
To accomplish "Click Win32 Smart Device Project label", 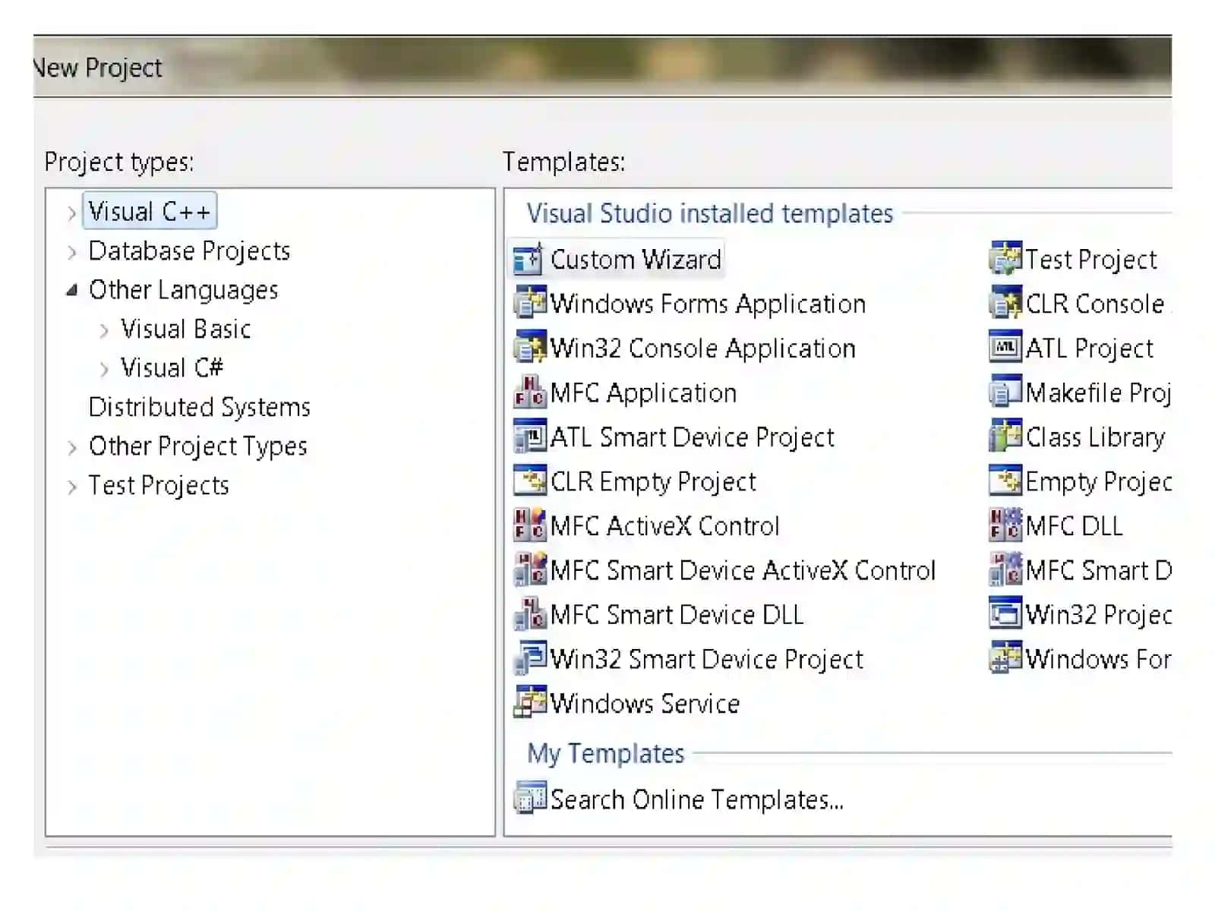I will click(x=707, y=659).
